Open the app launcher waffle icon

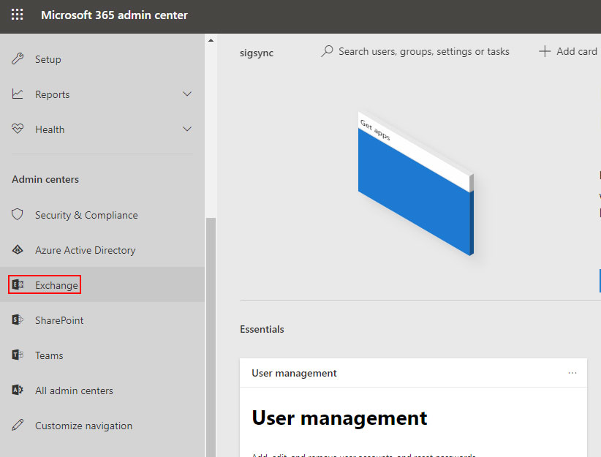(18, 15)
